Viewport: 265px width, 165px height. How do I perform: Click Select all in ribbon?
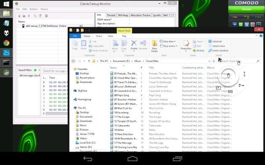pos(215,41)
